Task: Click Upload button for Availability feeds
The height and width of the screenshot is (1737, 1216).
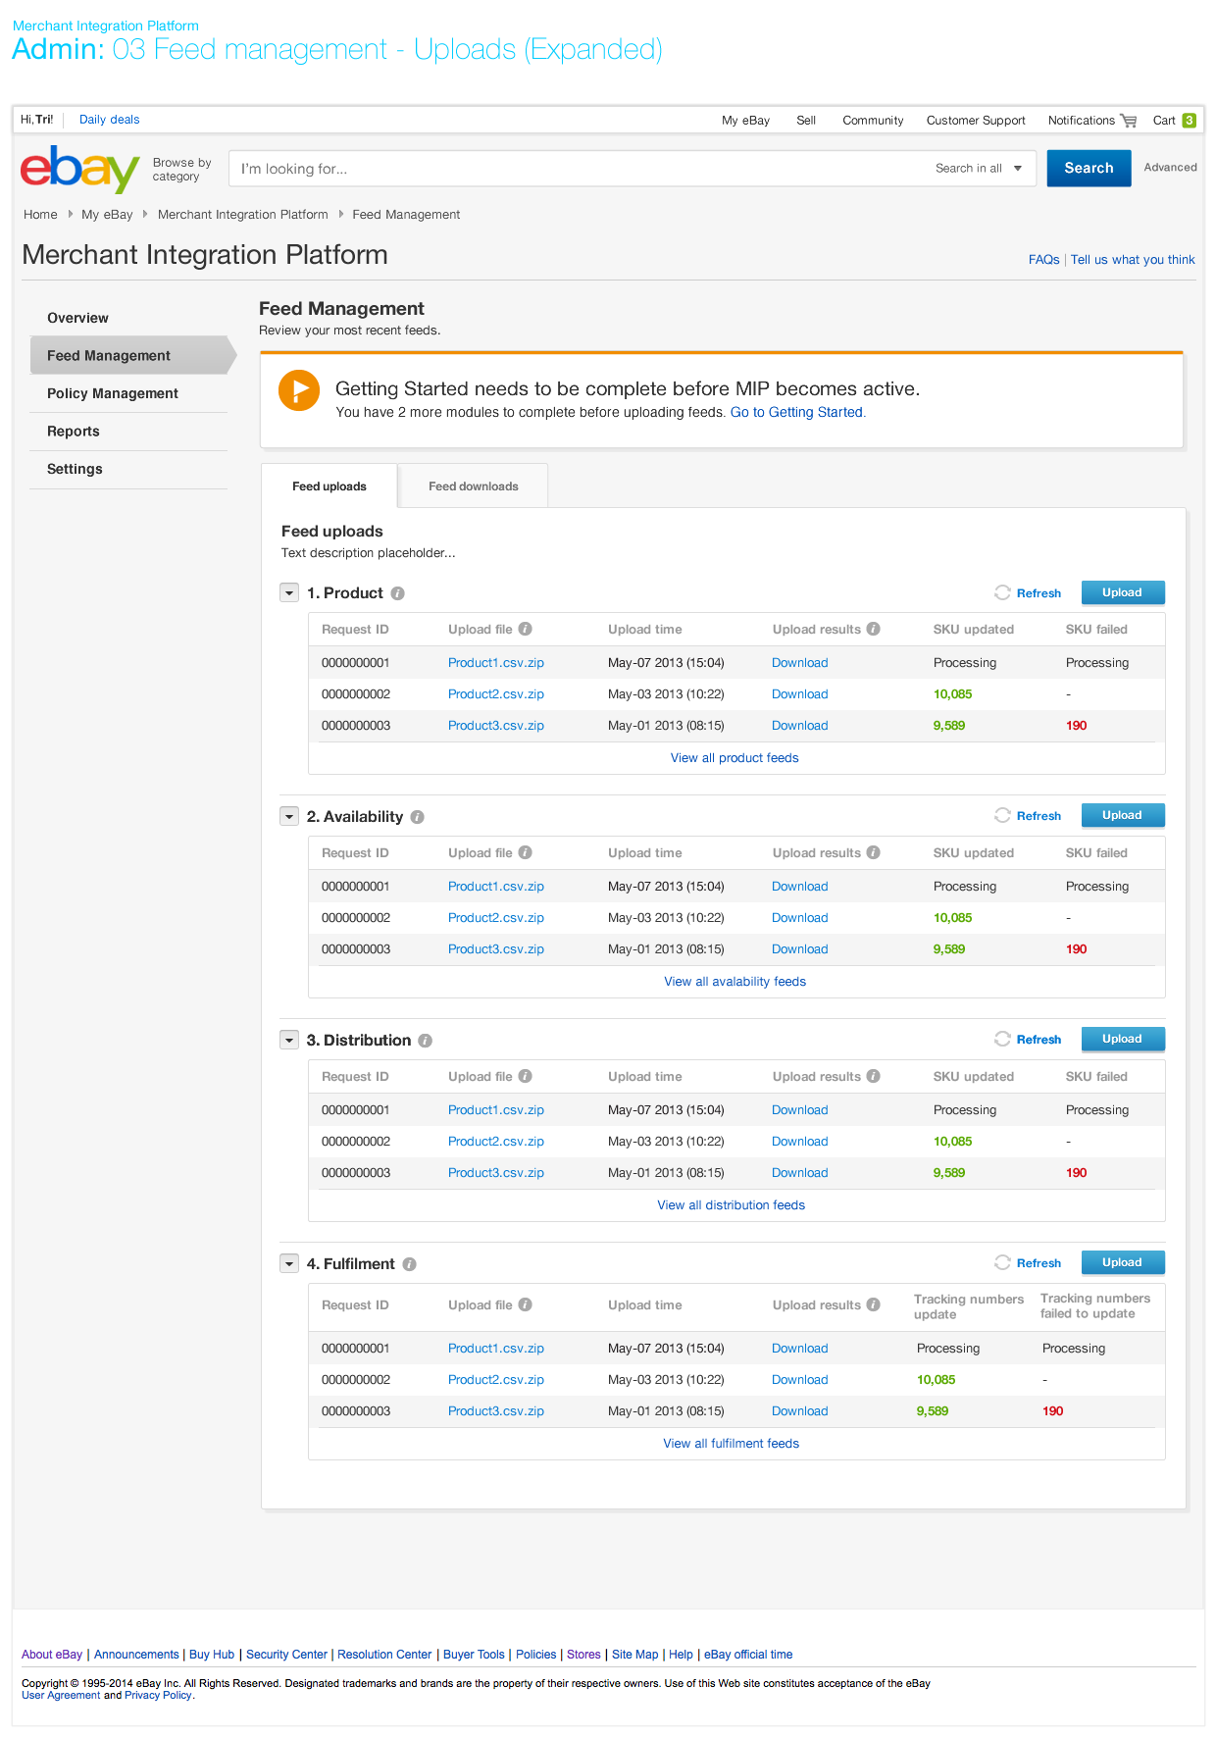Action: tap(1123, 815)
